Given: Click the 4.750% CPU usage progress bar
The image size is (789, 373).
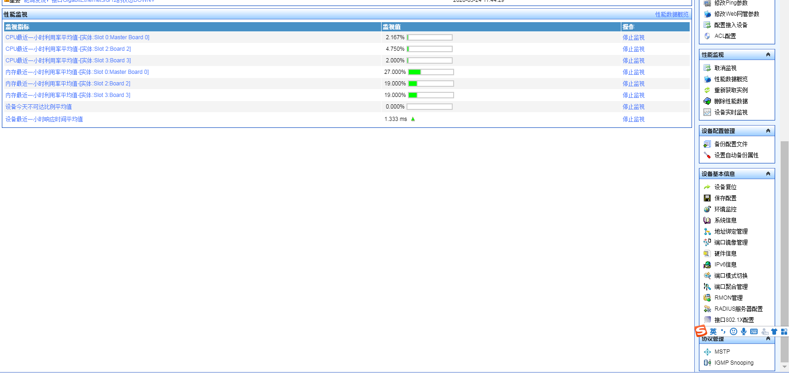Looking at the screenshot, I should (430, 49).
